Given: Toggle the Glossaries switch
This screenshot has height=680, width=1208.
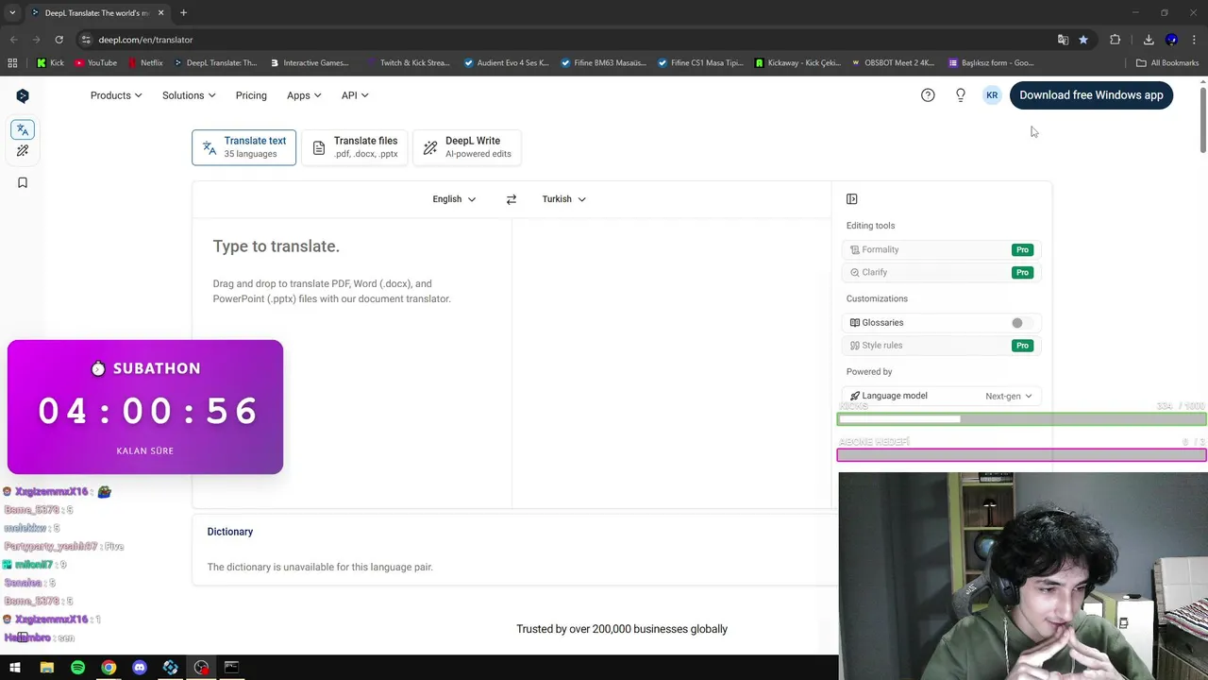Looking at the screenshot, I should tap(1022, 323).
